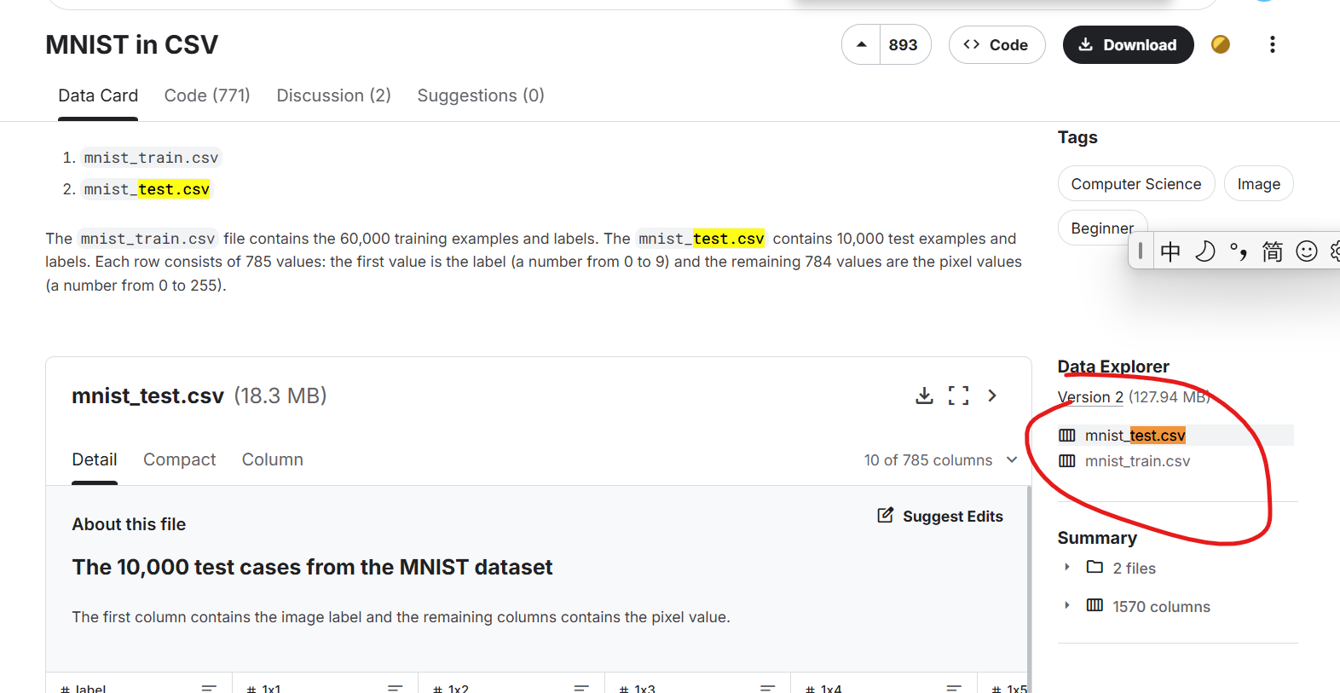Download the MNIST in CSV dataset
This screenshot has width=1340, height=693.
click(1128, 44)
